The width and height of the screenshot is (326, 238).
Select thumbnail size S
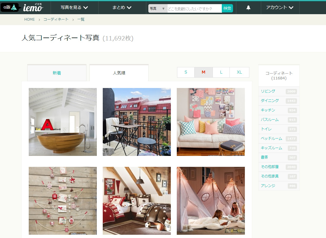(x=186, y=72)
